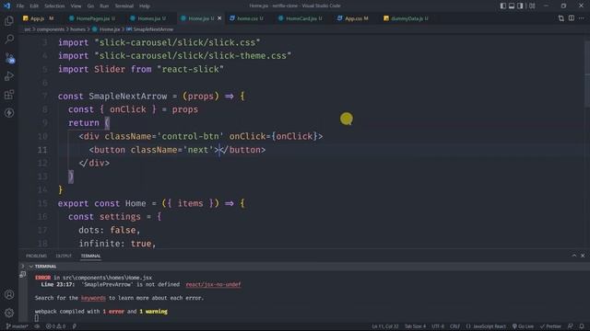
Task: Click Ln 11, Col 32 cursor position
Action: (385, 326)
